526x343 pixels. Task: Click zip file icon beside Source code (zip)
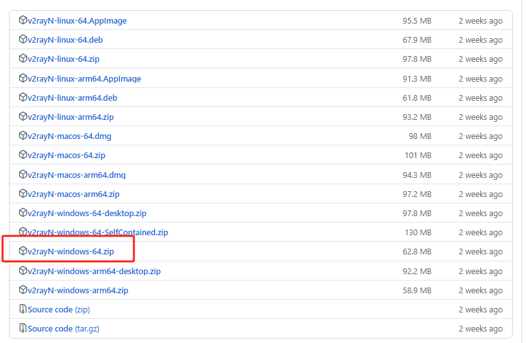[x=23, y=309]
